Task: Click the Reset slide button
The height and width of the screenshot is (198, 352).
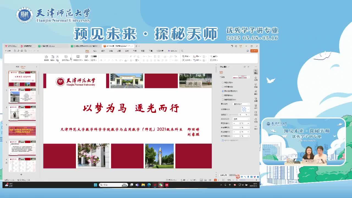Action: 94,56
